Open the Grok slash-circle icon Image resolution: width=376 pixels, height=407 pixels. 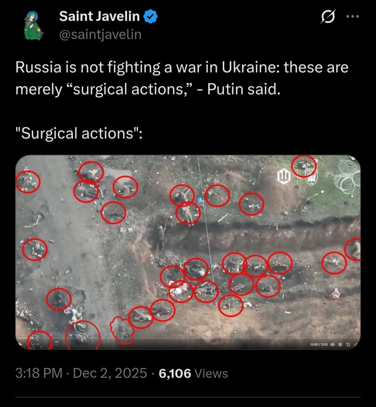pyautogui.click(x=328, y=16)
